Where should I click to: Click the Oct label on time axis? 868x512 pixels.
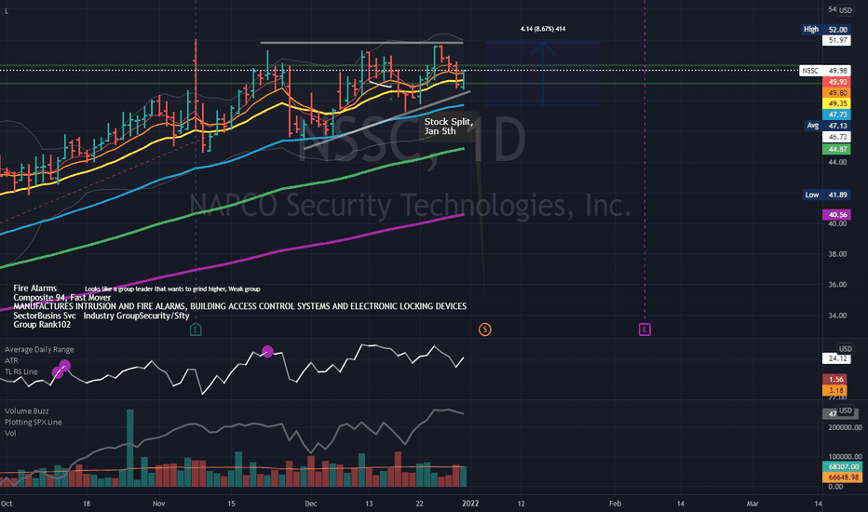click(x=7, y=503)
